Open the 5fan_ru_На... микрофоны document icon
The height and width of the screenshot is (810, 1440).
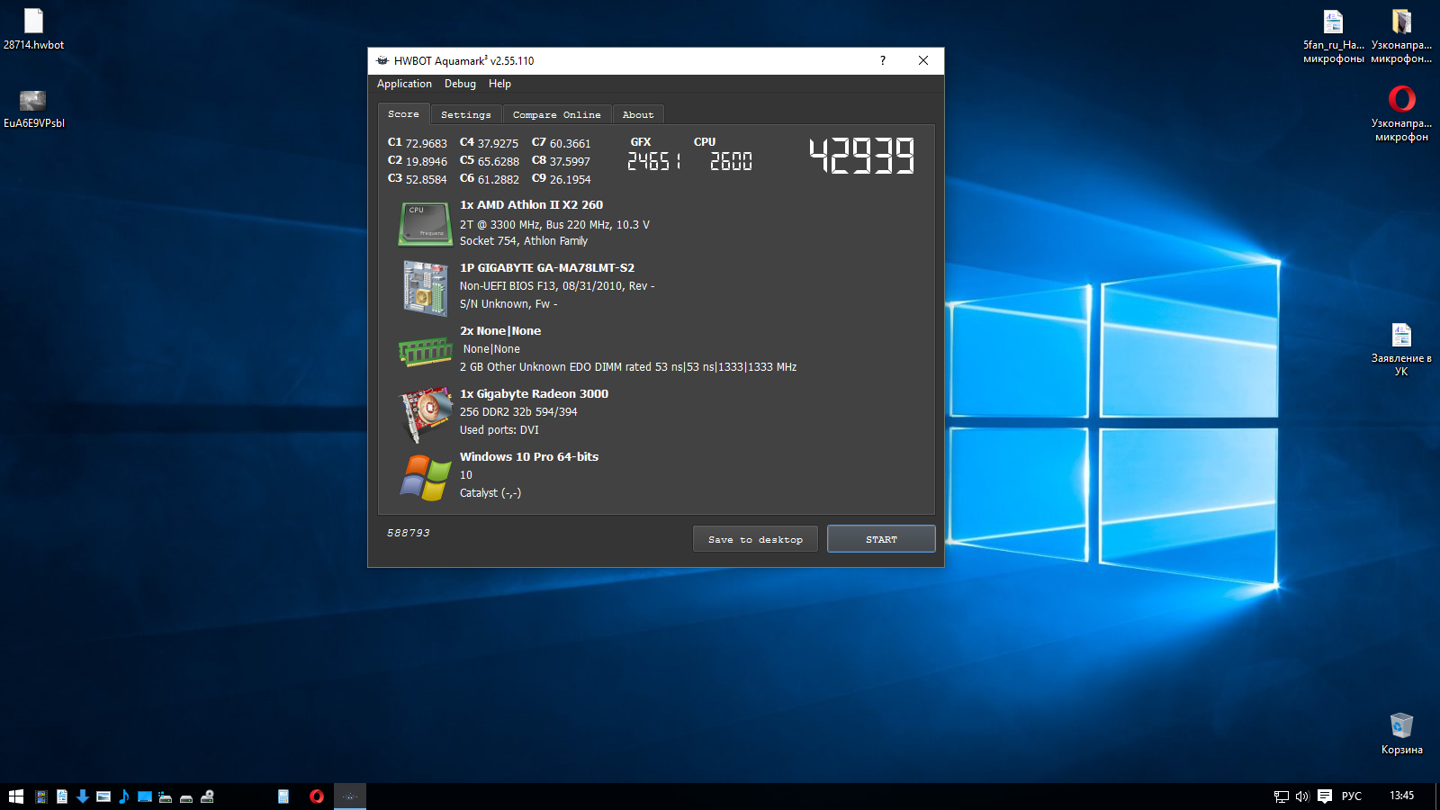pos(1333,36)
